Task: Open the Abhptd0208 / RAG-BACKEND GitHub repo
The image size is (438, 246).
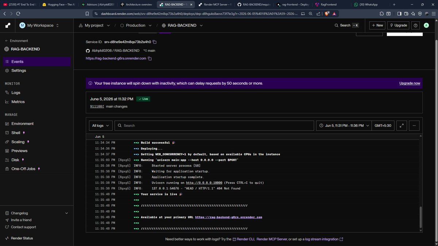Action: click(115, 51)
